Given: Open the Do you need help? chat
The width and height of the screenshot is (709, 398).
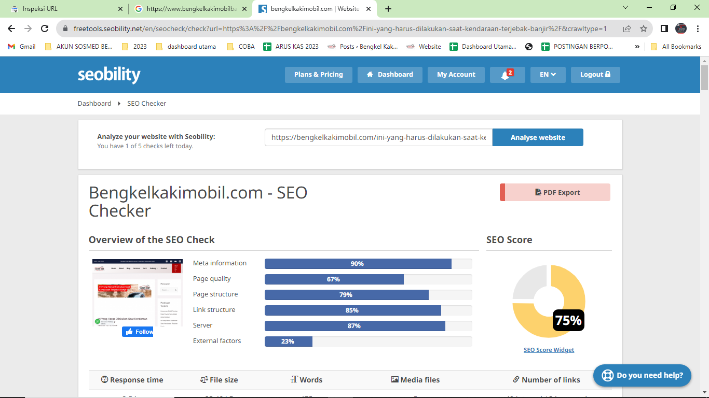Looking at the screenshot, I should click(642, 375).
